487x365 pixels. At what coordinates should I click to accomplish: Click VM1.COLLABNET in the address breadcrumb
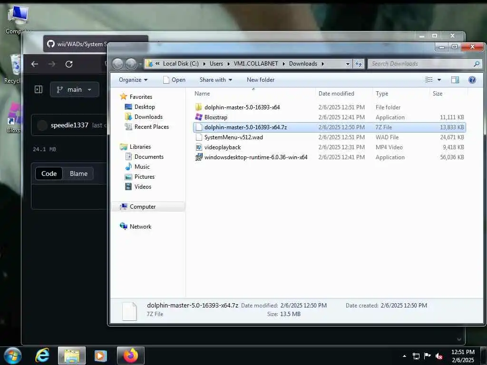tap(255, 64)
